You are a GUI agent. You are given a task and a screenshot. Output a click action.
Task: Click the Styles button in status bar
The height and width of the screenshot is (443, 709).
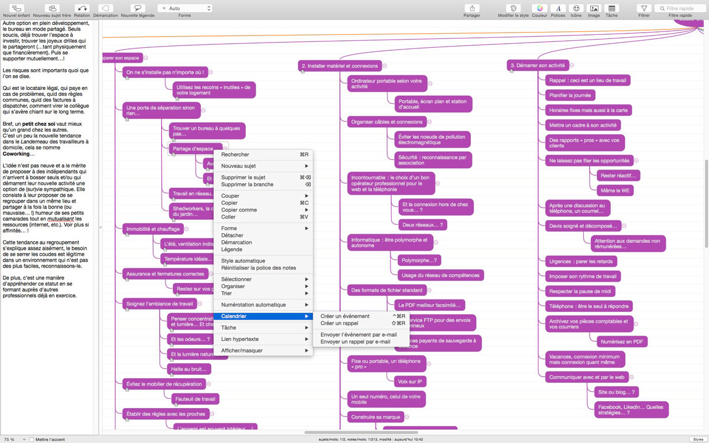tap(697, 439)
